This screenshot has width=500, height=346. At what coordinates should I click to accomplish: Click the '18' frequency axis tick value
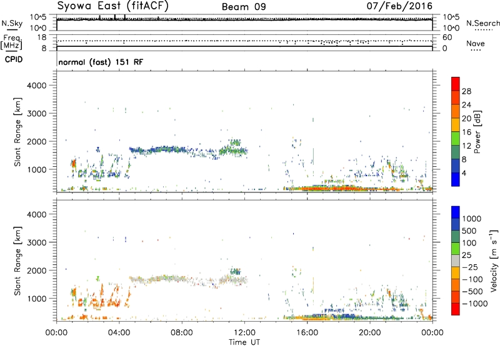[41, 37]
